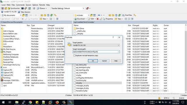The height and width of the screenshot is (105, 187).
Task: Open Firefox from the Windows taskbar
Action: 57,102
